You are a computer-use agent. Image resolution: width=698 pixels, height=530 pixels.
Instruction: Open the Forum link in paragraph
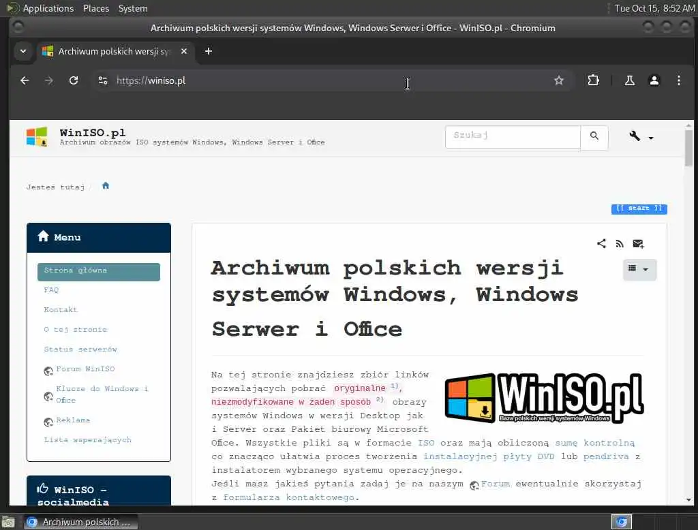tap(495, 484)
